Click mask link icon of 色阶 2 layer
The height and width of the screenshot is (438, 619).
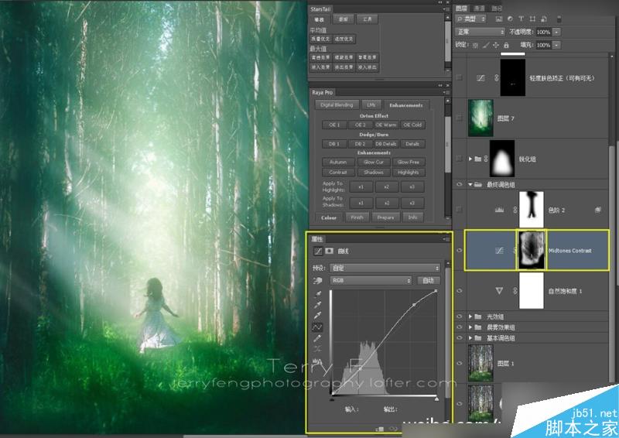click(x=515, y=210)
